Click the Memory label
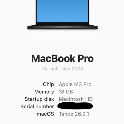Screen dimensions: 124x124 coord(44,92)
